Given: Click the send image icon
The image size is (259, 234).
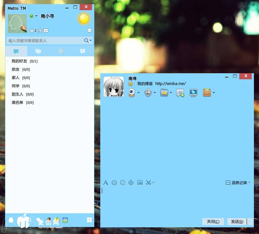Looking at the screenshot, I should click(x=140, y=183).
